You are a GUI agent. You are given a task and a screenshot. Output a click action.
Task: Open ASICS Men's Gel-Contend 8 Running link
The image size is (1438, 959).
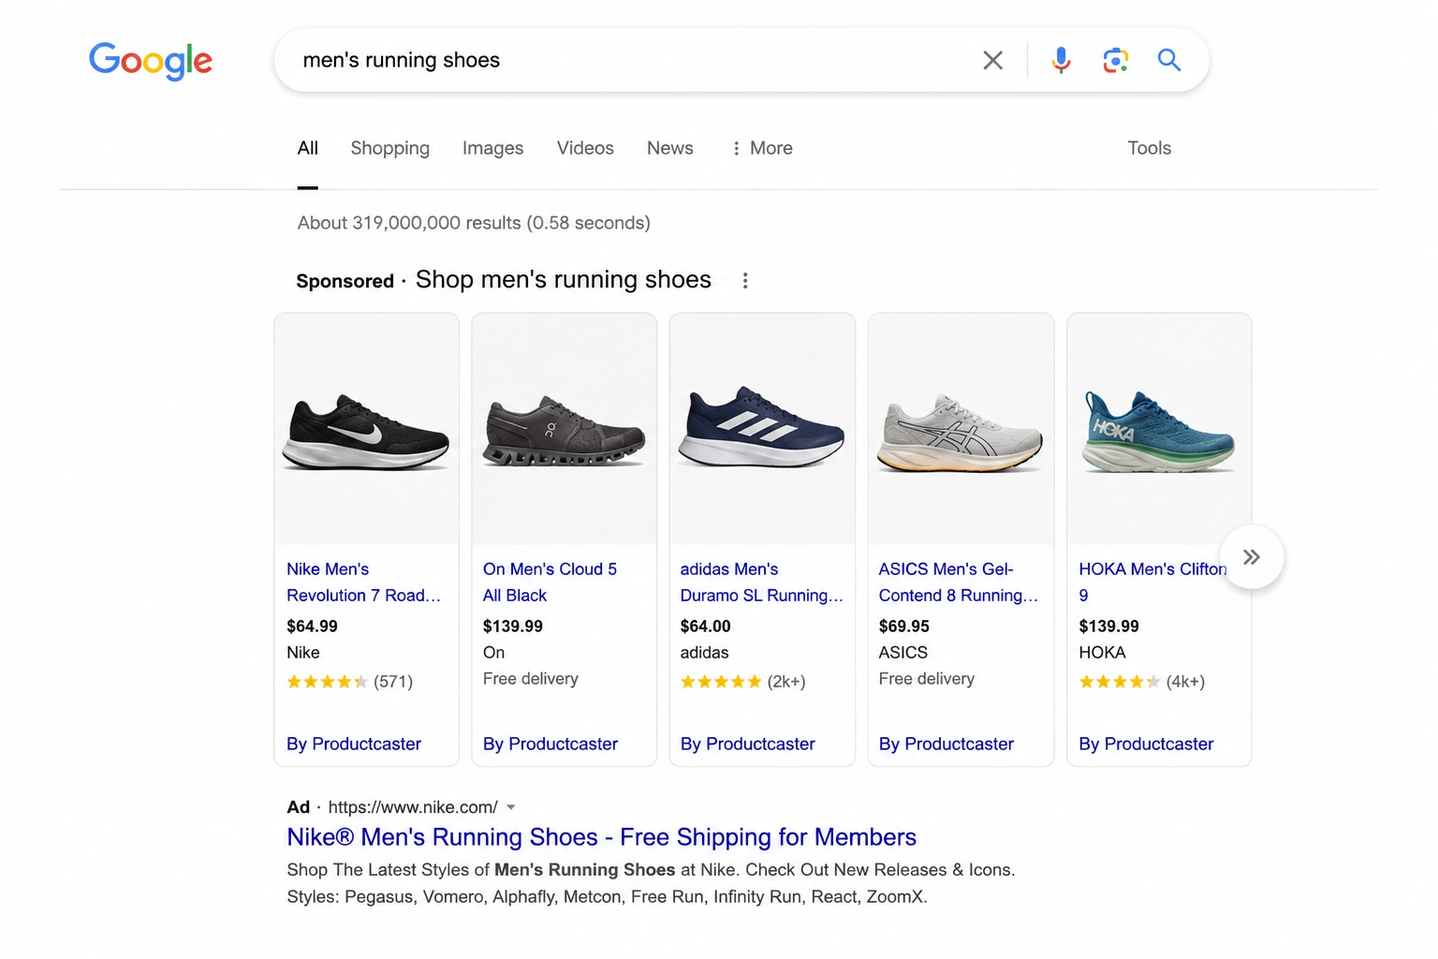coord(958,583)
